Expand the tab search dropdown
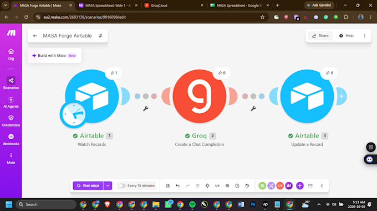This screenshot has height=211, width=377. click(6, 6)
